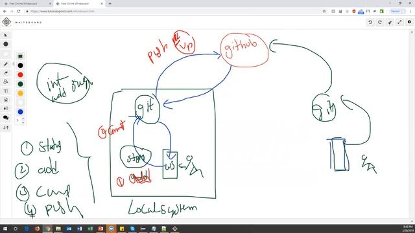Choose the white color swatch
Image resolution: width=415 pixels, height=233 pixels.
20,102
